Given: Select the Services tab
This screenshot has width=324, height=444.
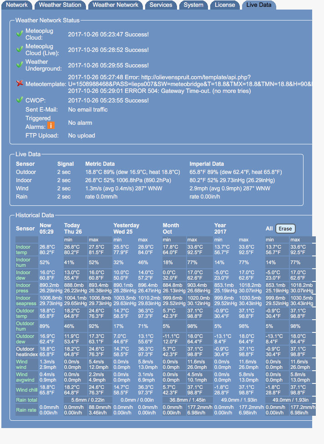Looking at the screenshot, I should [161, 5].
